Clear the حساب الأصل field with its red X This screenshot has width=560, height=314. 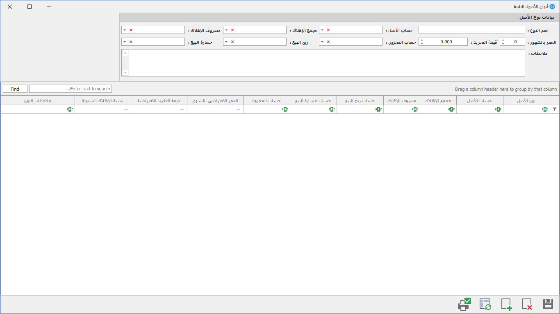tap(328, 30)
